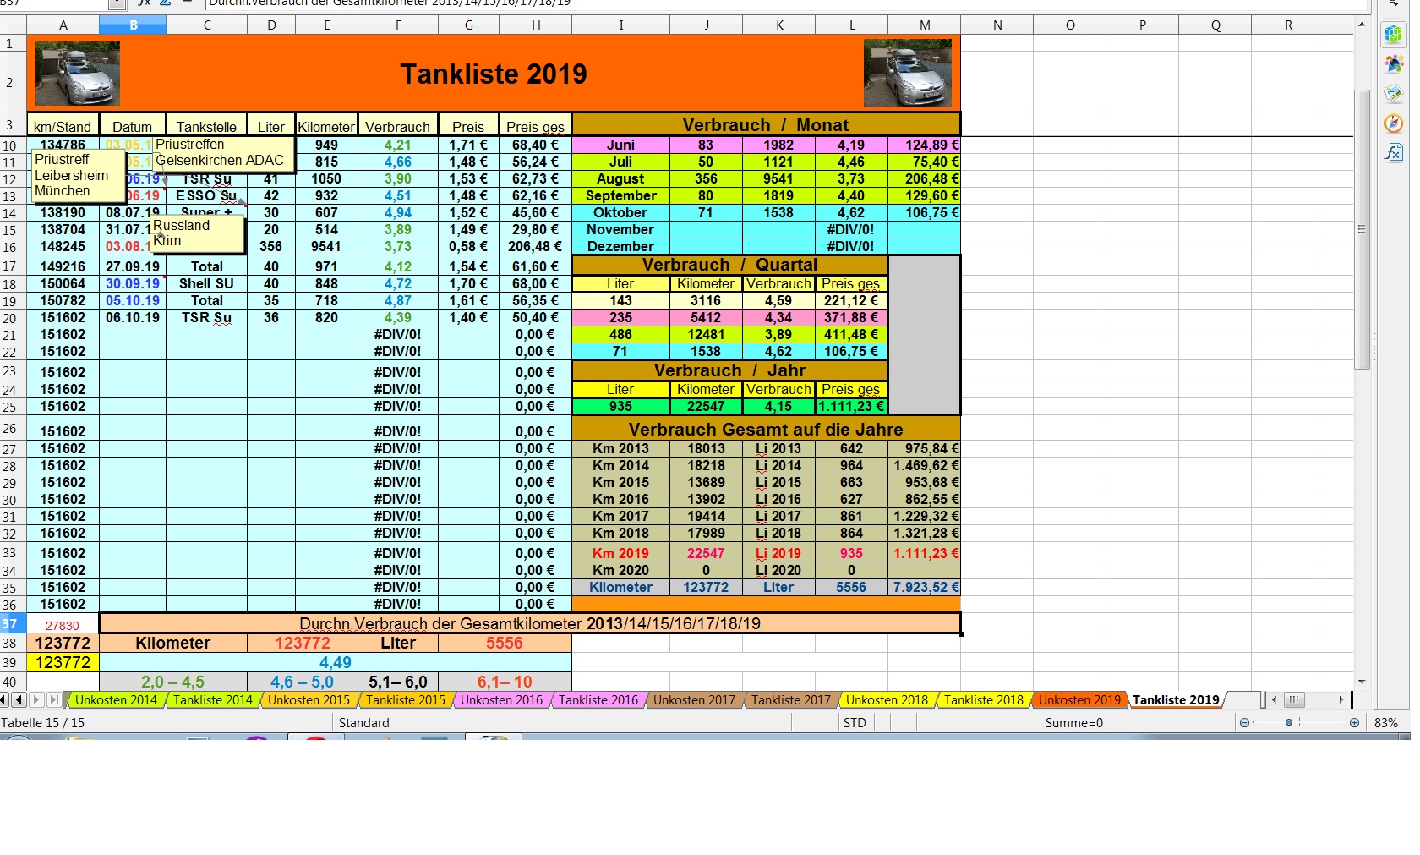
Task: Open the sidebar Navigator deck
Action: tap(1393, 123)
